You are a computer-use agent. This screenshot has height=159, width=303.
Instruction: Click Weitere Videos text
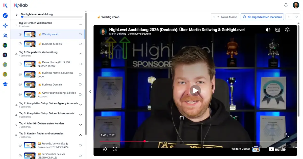pyautogui.click(x=241, y=149)
